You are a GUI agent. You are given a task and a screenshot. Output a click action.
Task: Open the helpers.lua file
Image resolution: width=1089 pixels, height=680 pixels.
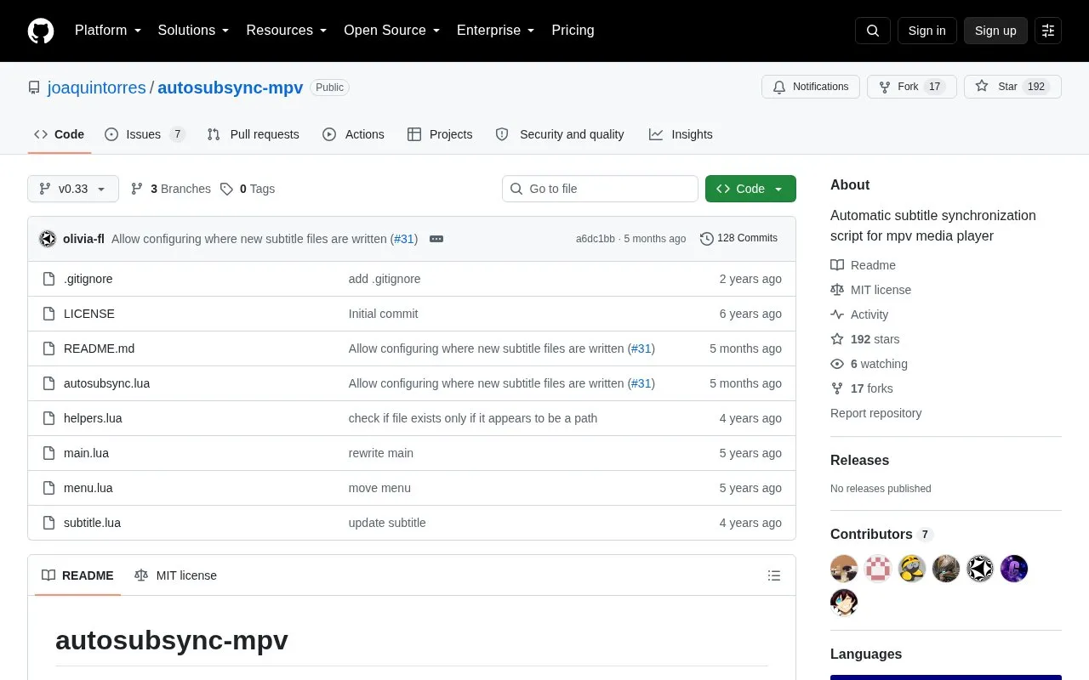(x=93, y=418)
